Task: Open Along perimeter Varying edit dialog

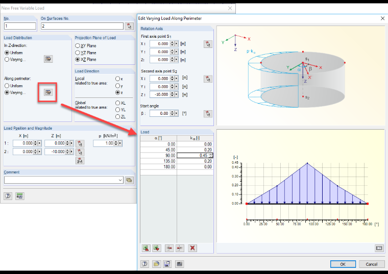Action: (48, 92)
